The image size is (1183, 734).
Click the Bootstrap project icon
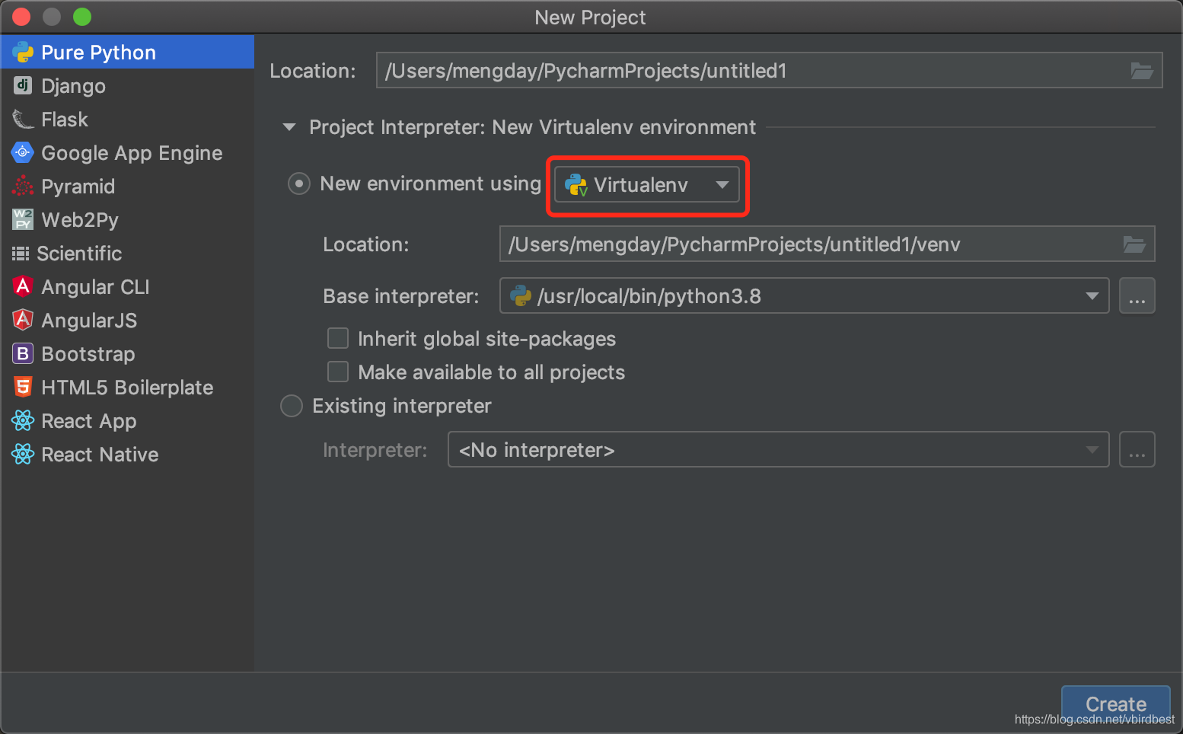(x=23, y=353)
